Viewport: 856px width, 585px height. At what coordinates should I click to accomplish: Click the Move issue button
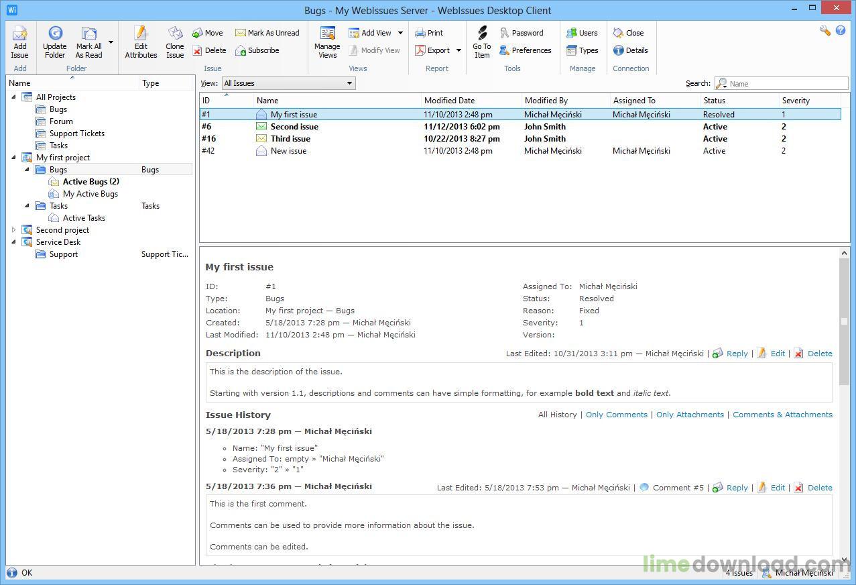tap(208, 33)
